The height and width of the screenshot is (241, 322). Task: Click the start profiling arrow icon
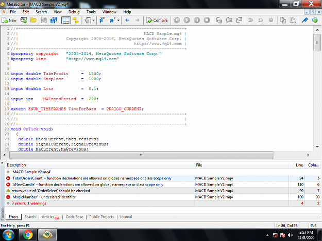(x=250, y=20)
